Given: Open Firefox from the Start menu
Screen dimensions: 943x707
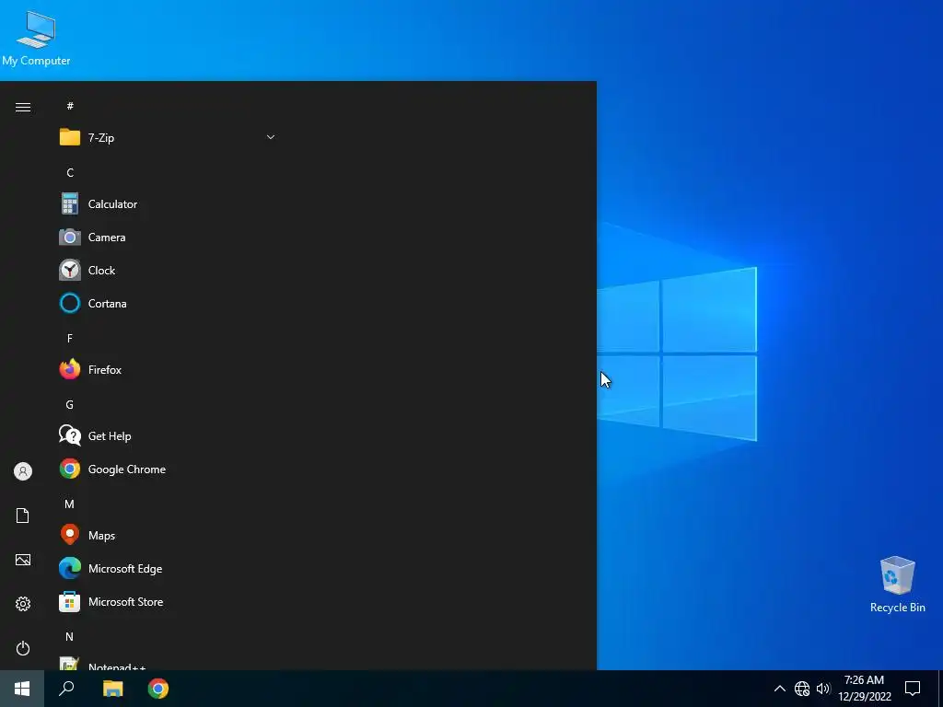Looking at the screenshot, I should 169,370.
